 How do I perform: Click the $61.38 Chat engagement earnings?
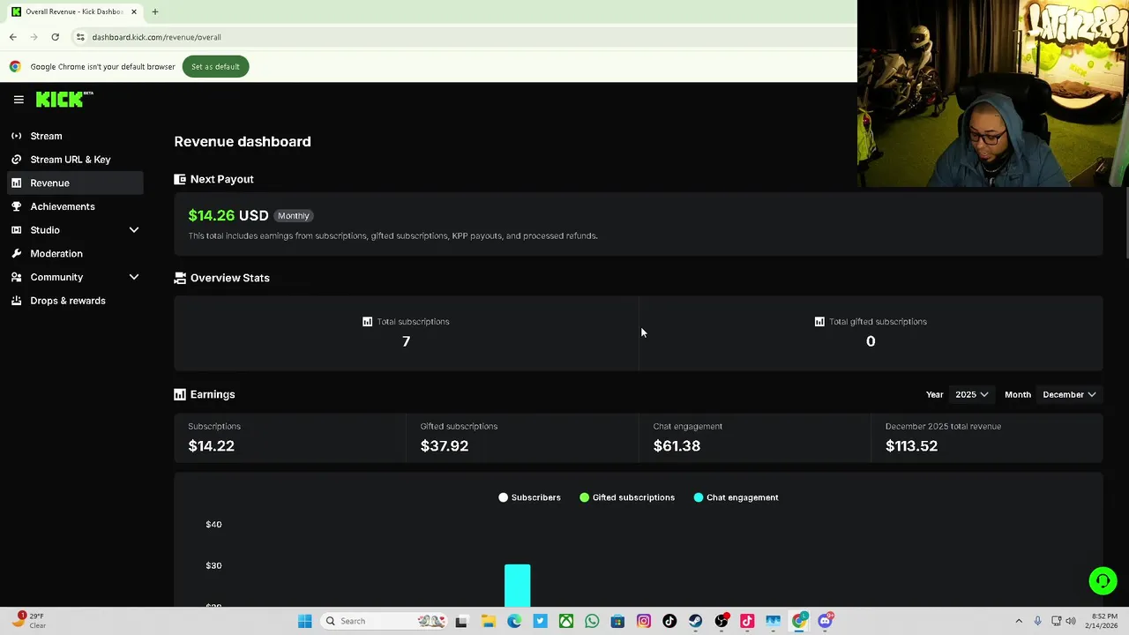point(677,445)
